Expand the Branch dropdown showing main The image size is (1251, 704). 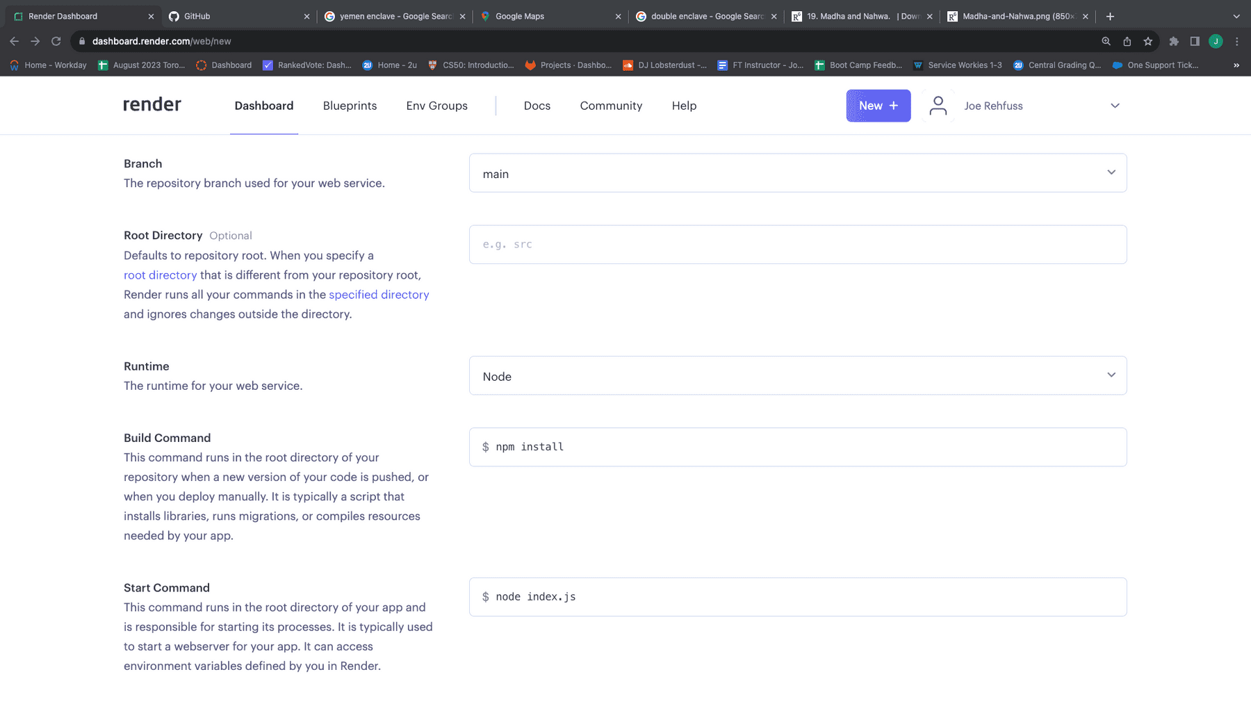pyautogui.click(x=797, y=173)
